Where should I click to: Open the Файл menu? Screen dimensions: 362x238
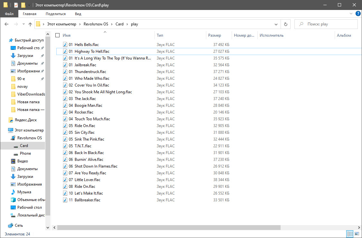(x=9, y=14)
